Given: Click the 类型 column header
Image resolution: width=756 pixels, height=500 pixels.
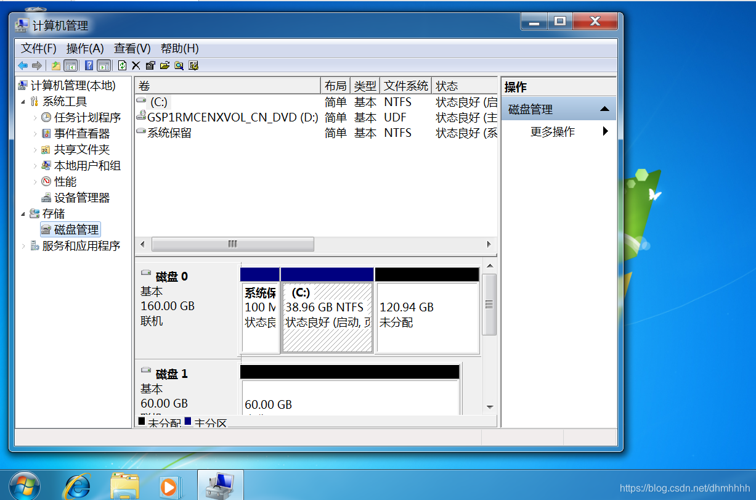Looking at the screenshot, I should [365, 86].
